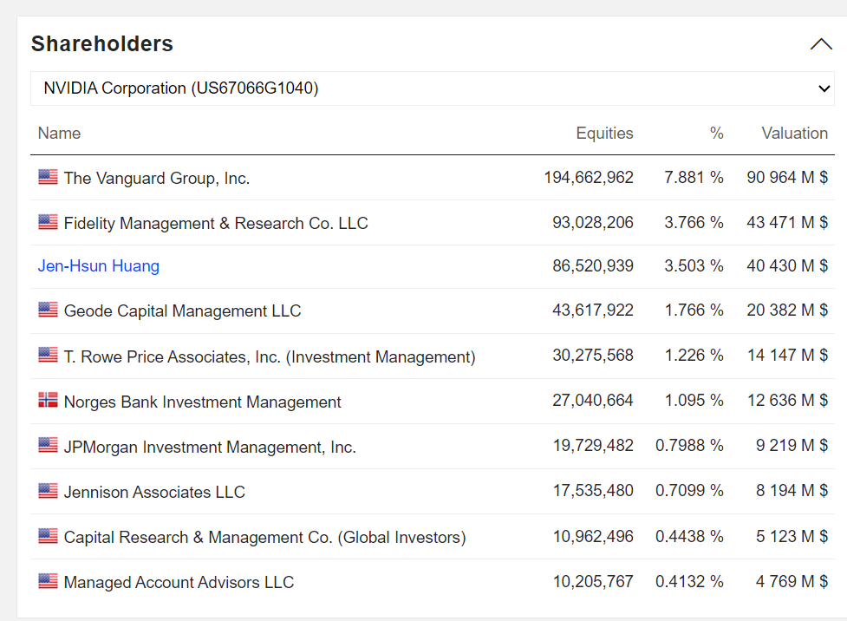This screenshot has height=621, width=847.
Task: Click the Shareholders section title
Action: click(102, 44)
